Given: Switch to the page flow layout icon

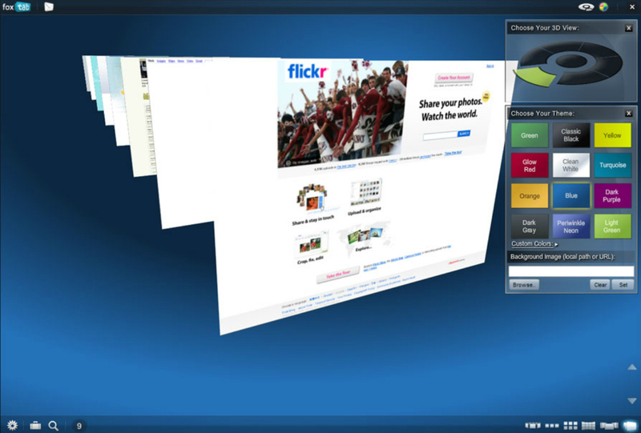Looking at the screenshot, I should [x=609, y=426].
